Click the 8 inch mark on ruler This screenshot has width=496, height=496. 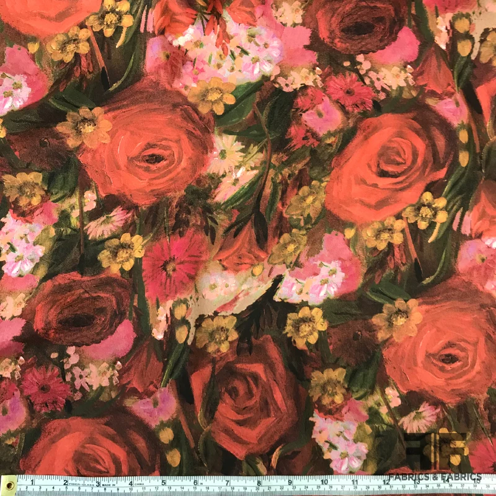(x=259, y=483)
